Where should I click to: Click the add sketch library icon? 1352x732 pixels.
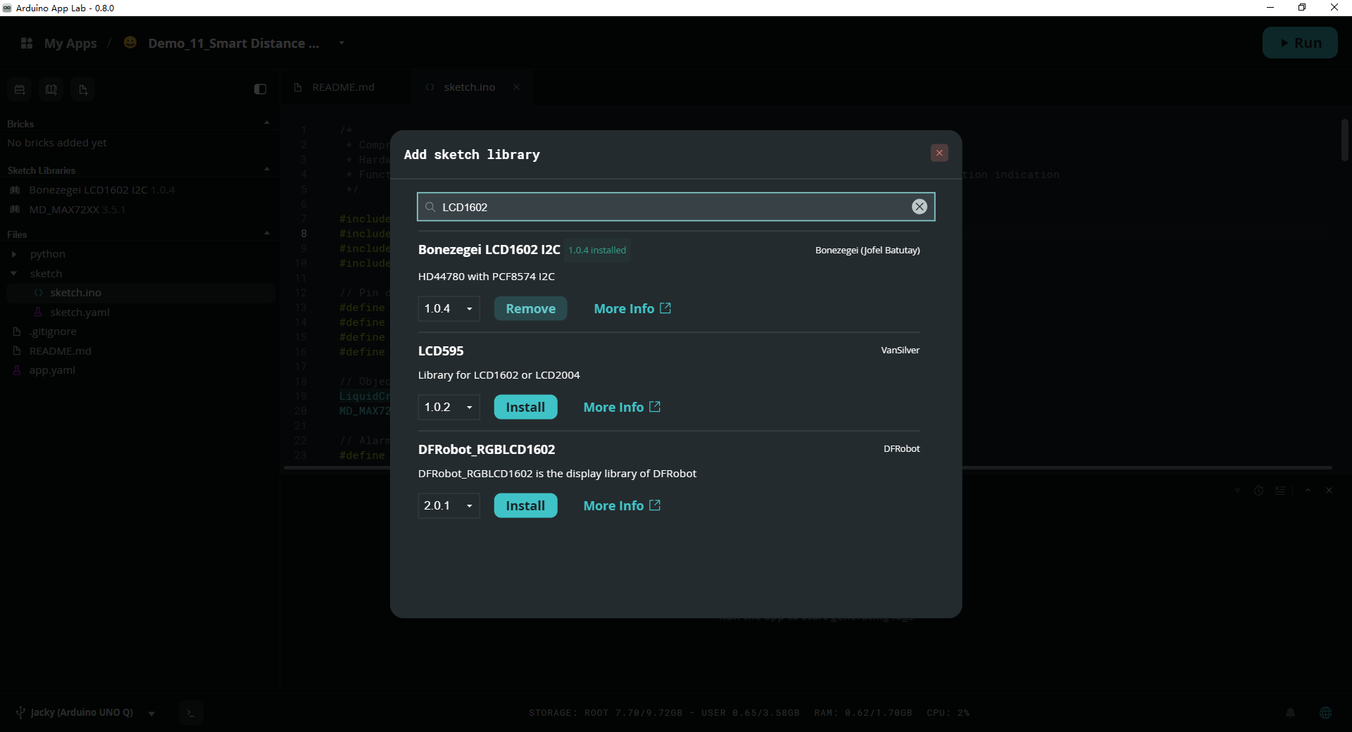point(51,89)
